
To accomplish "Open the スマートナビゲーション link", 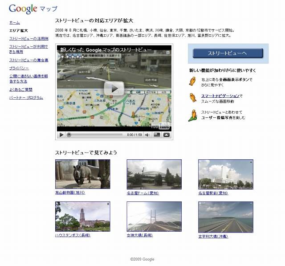I will click(x=220, y=96).
